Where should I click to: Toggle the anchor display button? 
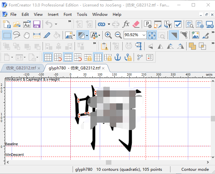(118, 57)
